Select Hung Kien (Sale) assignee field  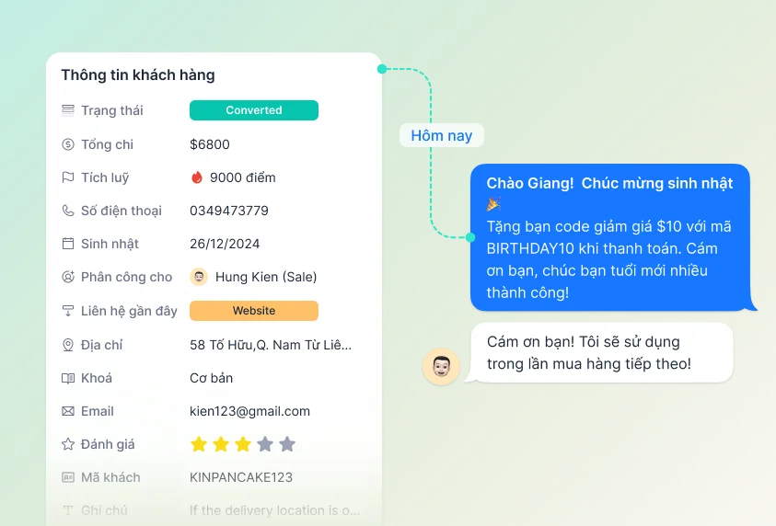click(253, 277)
